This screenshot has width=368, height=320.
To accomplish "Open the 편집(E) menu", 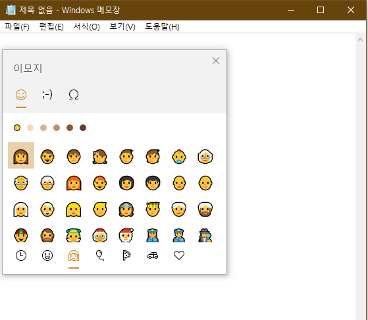I will (x=51, y=27).
